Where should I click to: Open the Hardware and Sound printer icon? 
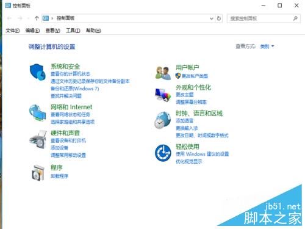click(x=38, y=139)
